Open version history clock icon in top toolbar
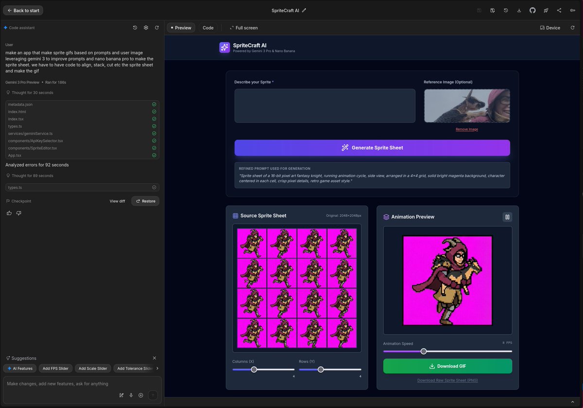This screenshot has height=408, width=583. (506, 10)
